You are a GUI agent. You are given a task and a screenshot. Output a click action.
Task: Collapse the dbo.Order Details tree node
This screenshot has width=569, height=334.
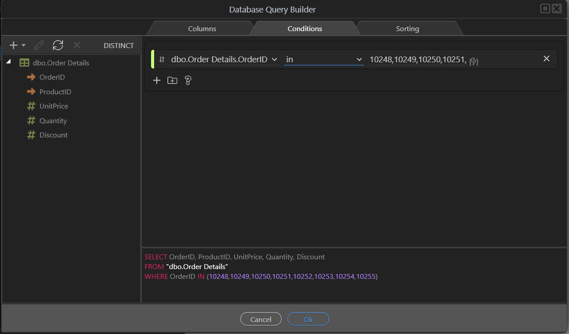(x=8, y=63)
